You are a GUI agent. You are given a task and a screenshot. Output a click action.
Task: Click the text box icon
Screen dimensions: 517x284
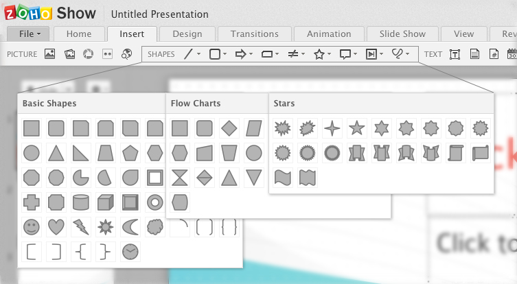click(x=455, y=54)
